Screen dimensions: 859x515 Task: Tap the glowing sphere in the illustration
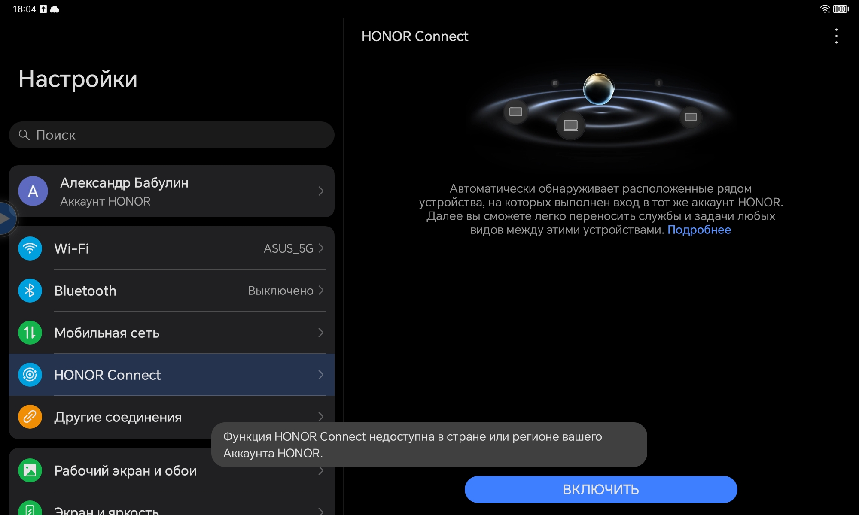[x=598, y=89]
